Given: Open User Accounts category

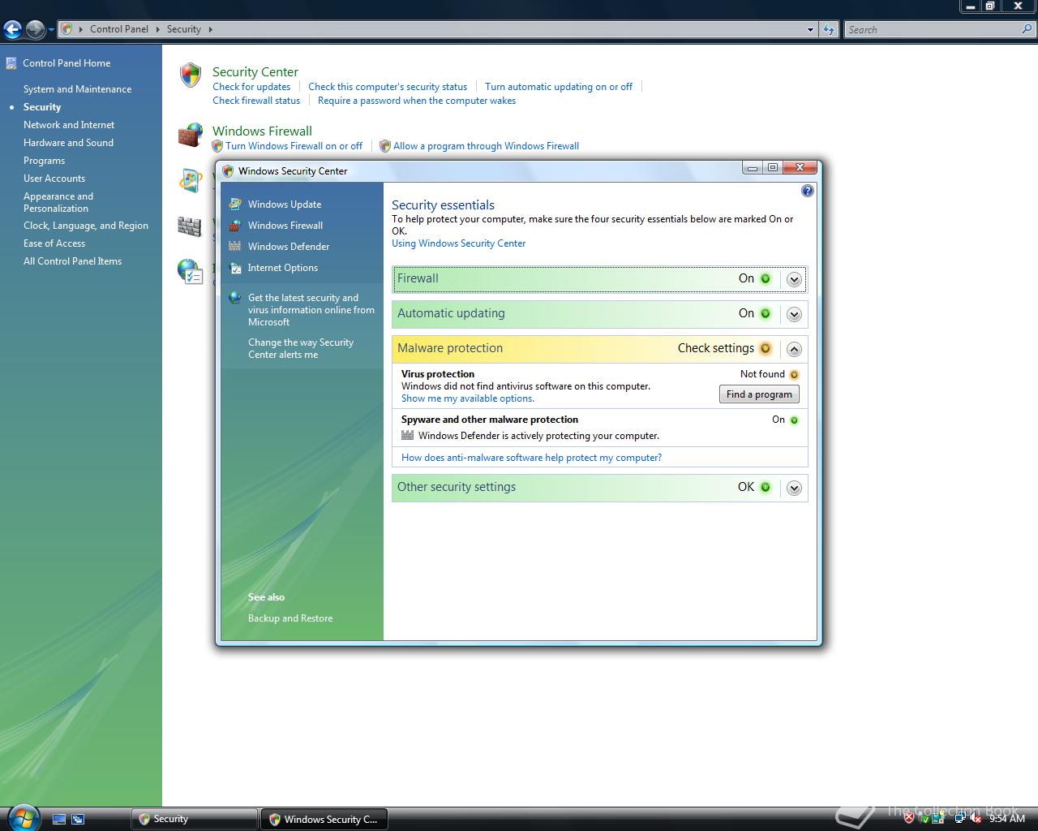Looking at the screenshot, I should (x=54, y=179).
